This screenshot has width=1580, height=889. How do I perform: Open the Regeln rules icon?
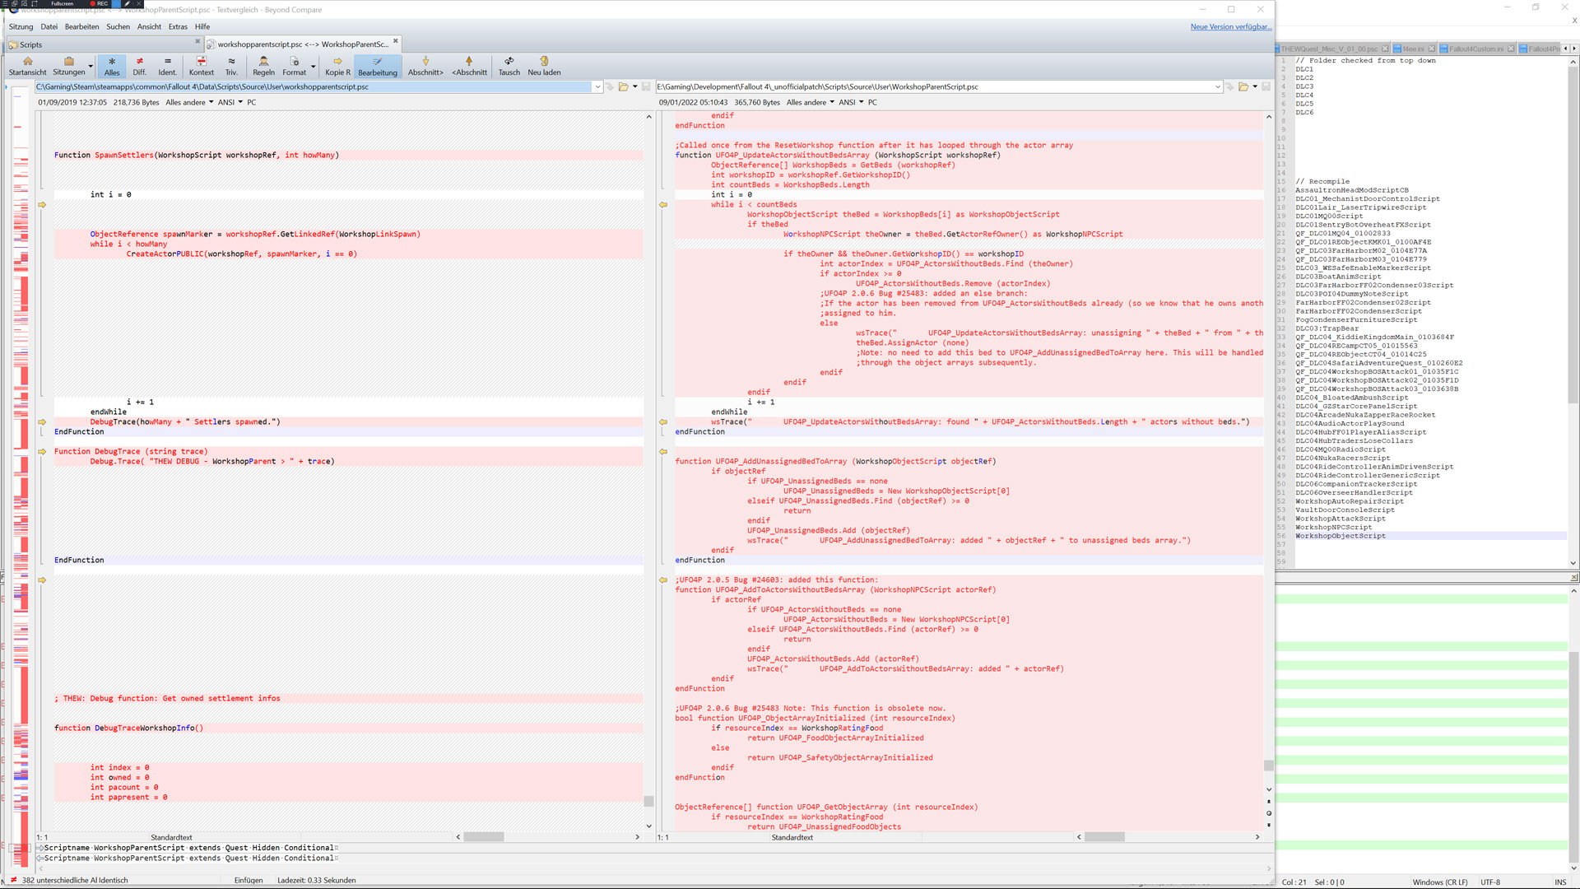(x=263, y=62)
